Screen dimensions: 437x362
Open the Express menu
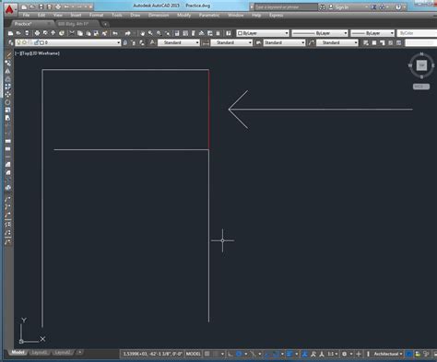click(x=276, y=15)
